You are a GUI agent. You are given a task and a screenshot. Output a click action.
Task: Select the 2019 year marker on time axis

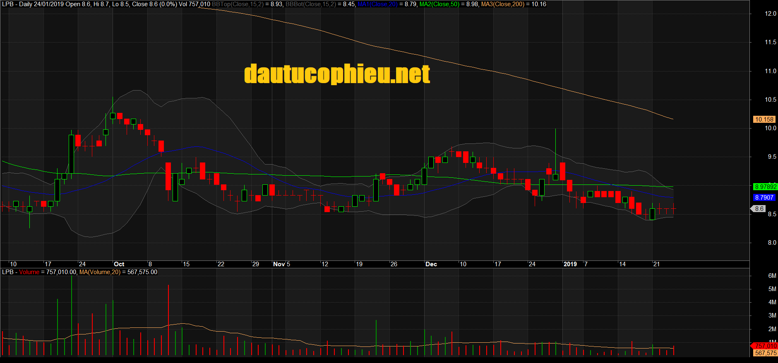[x=570, y=264]
